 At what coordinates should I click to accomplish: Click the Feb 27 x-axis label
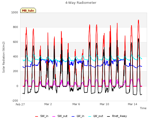(x=20, y=104)
